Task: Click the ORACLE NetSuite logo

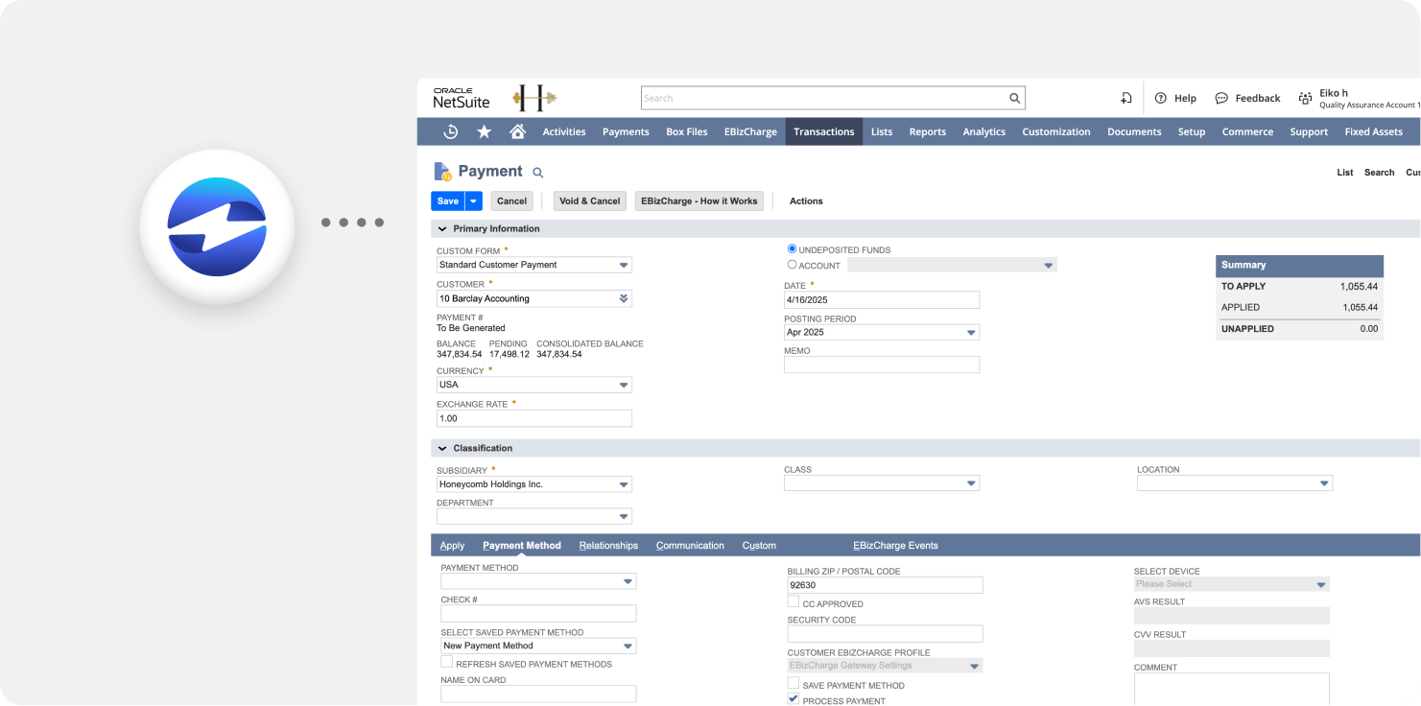Action: pyautogui.click(x=462, y=98)
